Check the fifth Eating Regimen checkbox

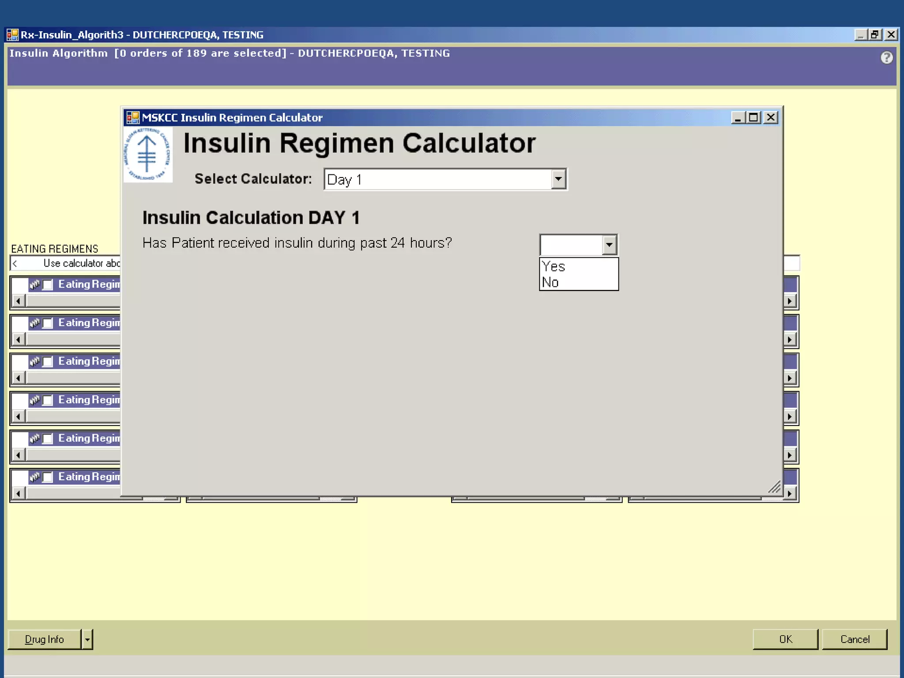48,438
